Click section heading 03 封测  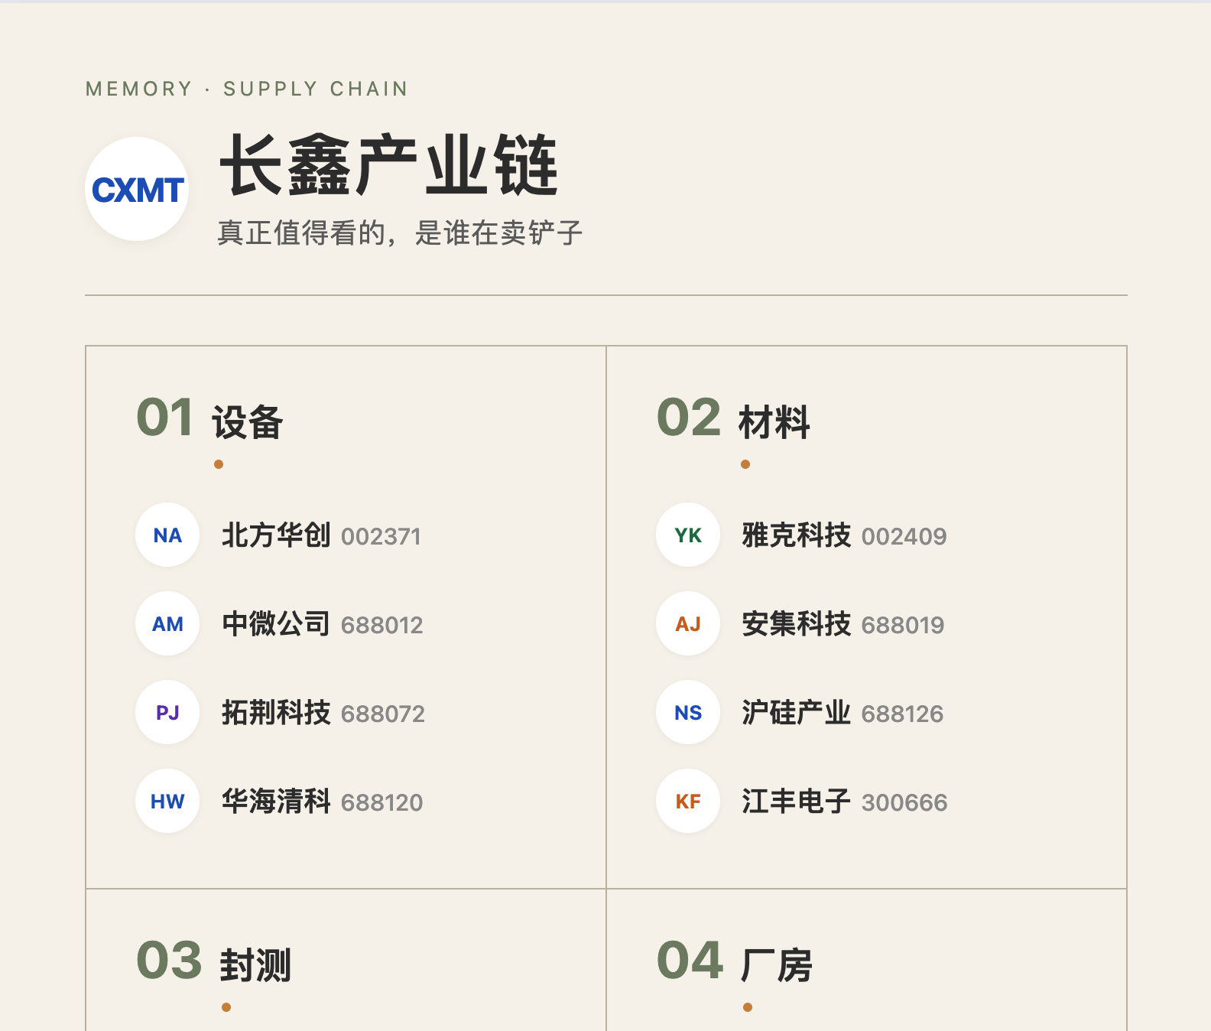coord(214,962)
